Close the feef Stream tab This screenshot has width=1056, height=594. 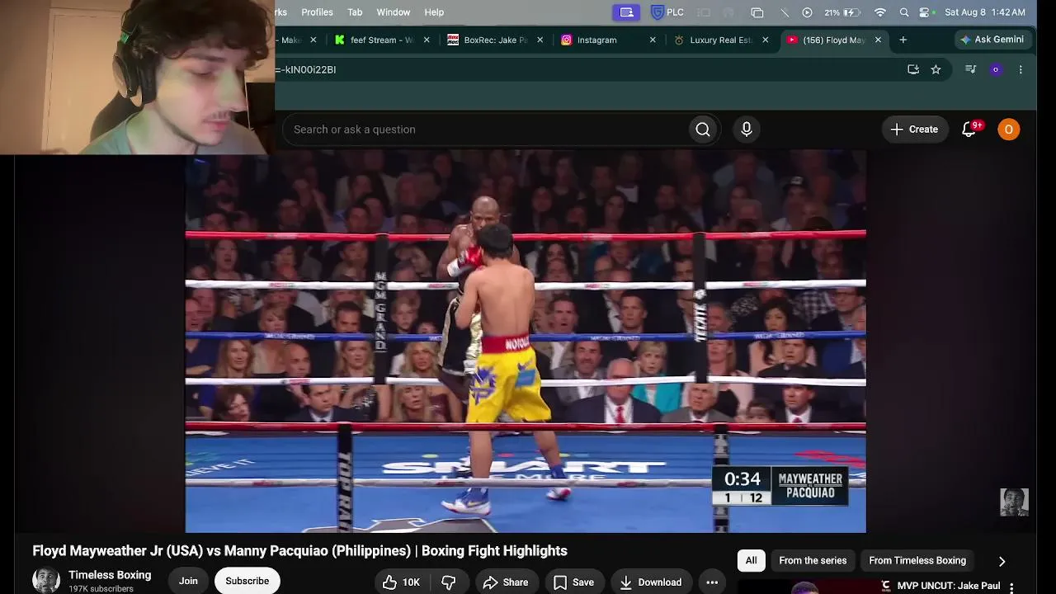[427, 40]
